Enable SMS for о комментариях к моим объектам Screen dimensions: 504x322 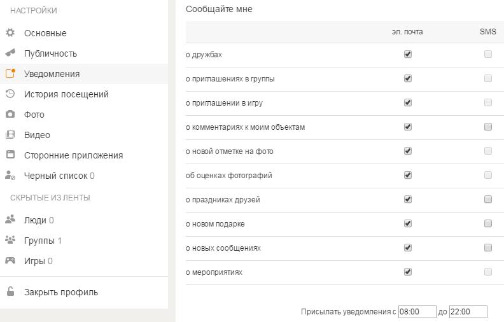coord(488,127)
